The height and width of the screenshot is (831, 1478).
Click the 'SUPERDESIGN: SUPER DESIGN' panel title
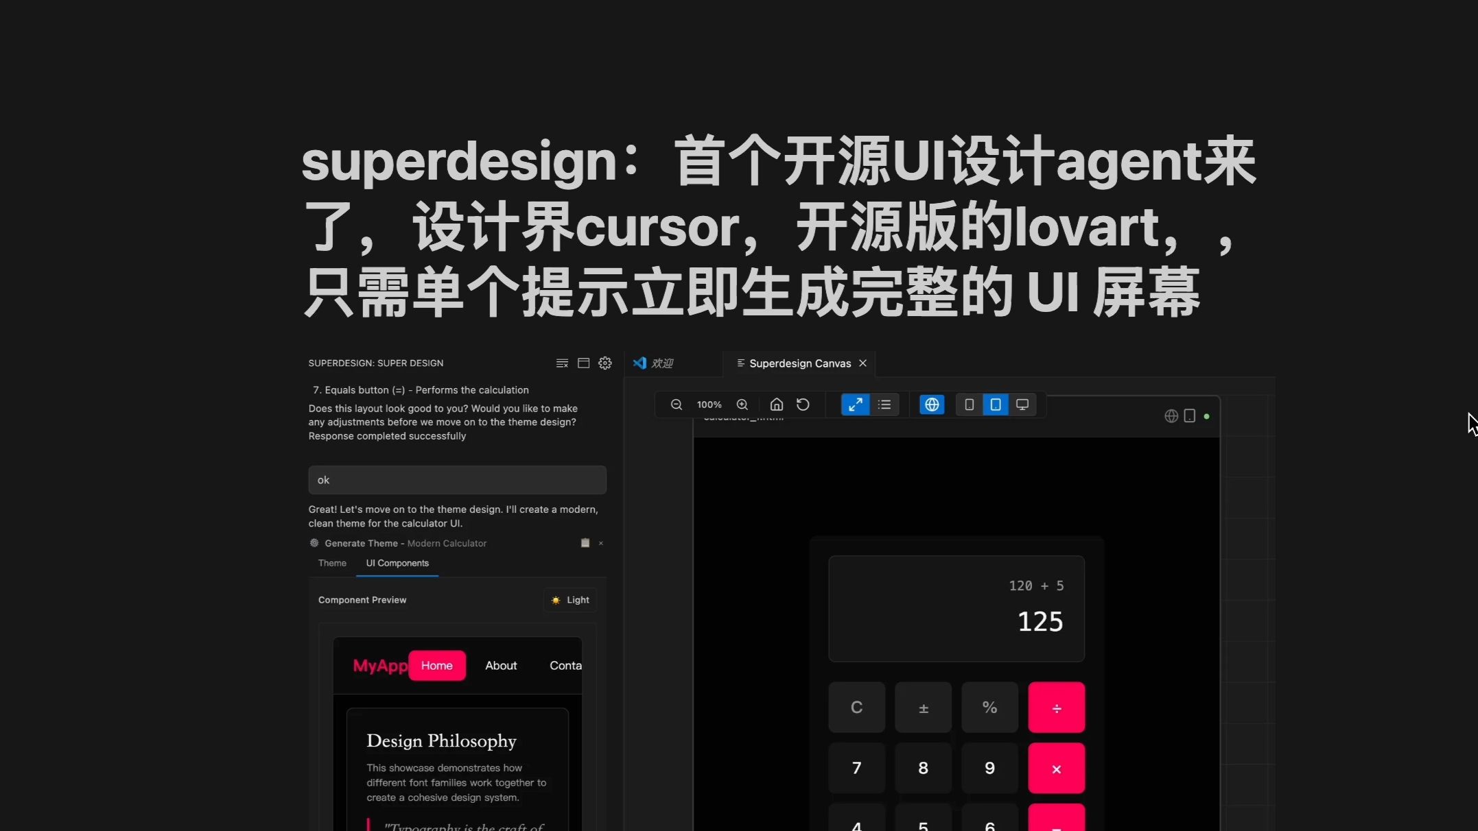[375, 363]
